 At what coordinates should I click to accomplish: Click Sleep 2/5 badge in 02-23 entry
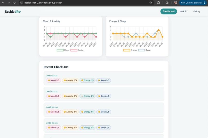click(104, 127)
